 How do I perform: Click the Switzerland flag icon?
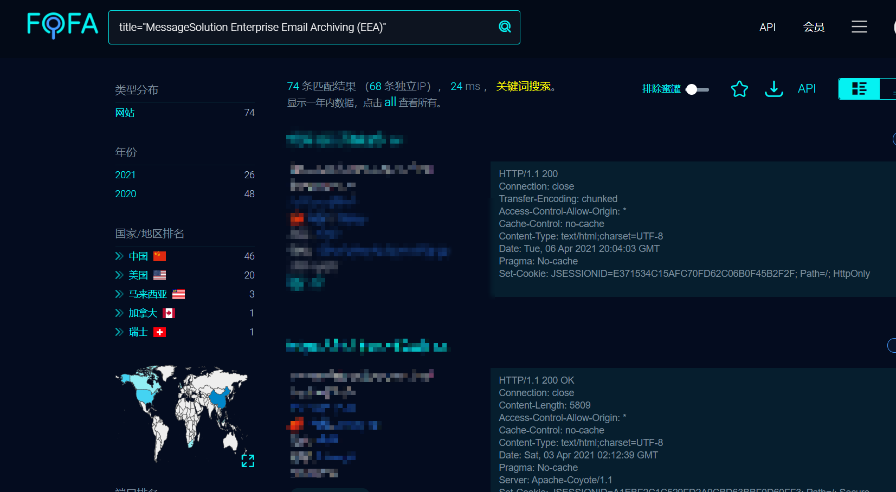159,332
